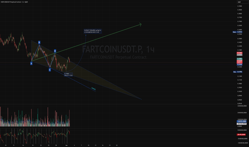The height and width of the screenshot is (147, 249).
Task: Click the 0,15762 max price label
Action: (x=240, y=32)
